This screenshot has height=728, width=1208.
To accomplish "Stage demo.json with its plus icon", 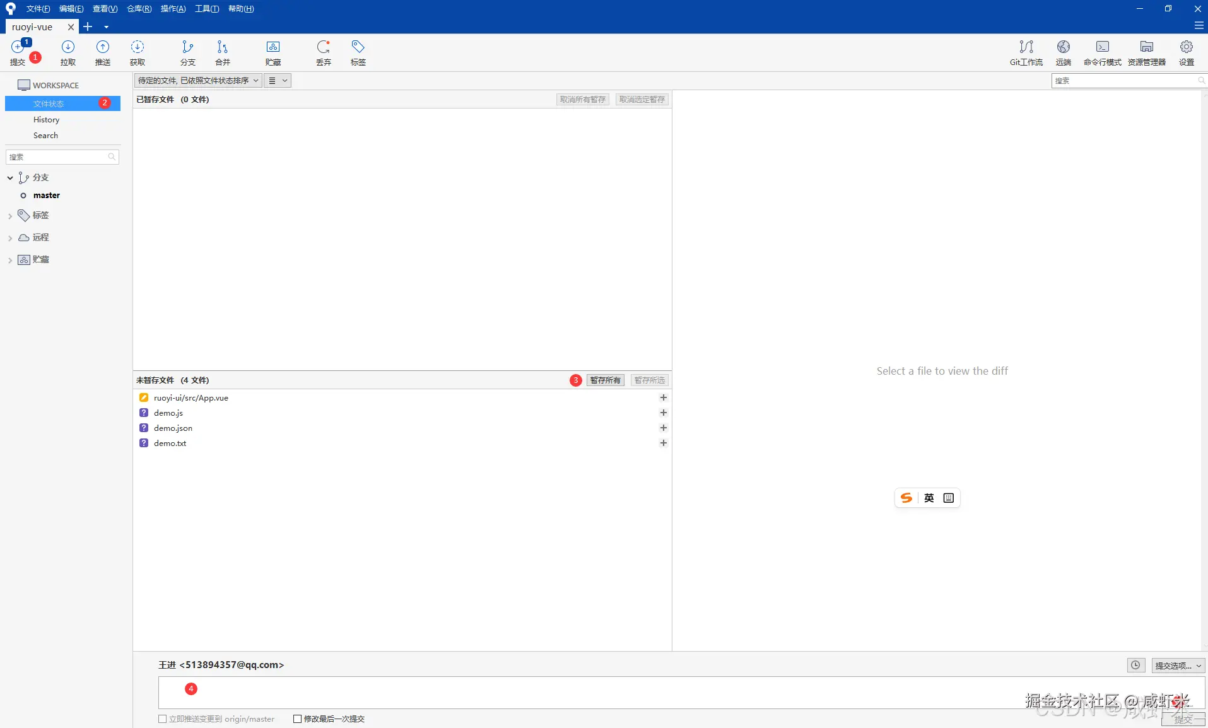I will pos(664,428).
